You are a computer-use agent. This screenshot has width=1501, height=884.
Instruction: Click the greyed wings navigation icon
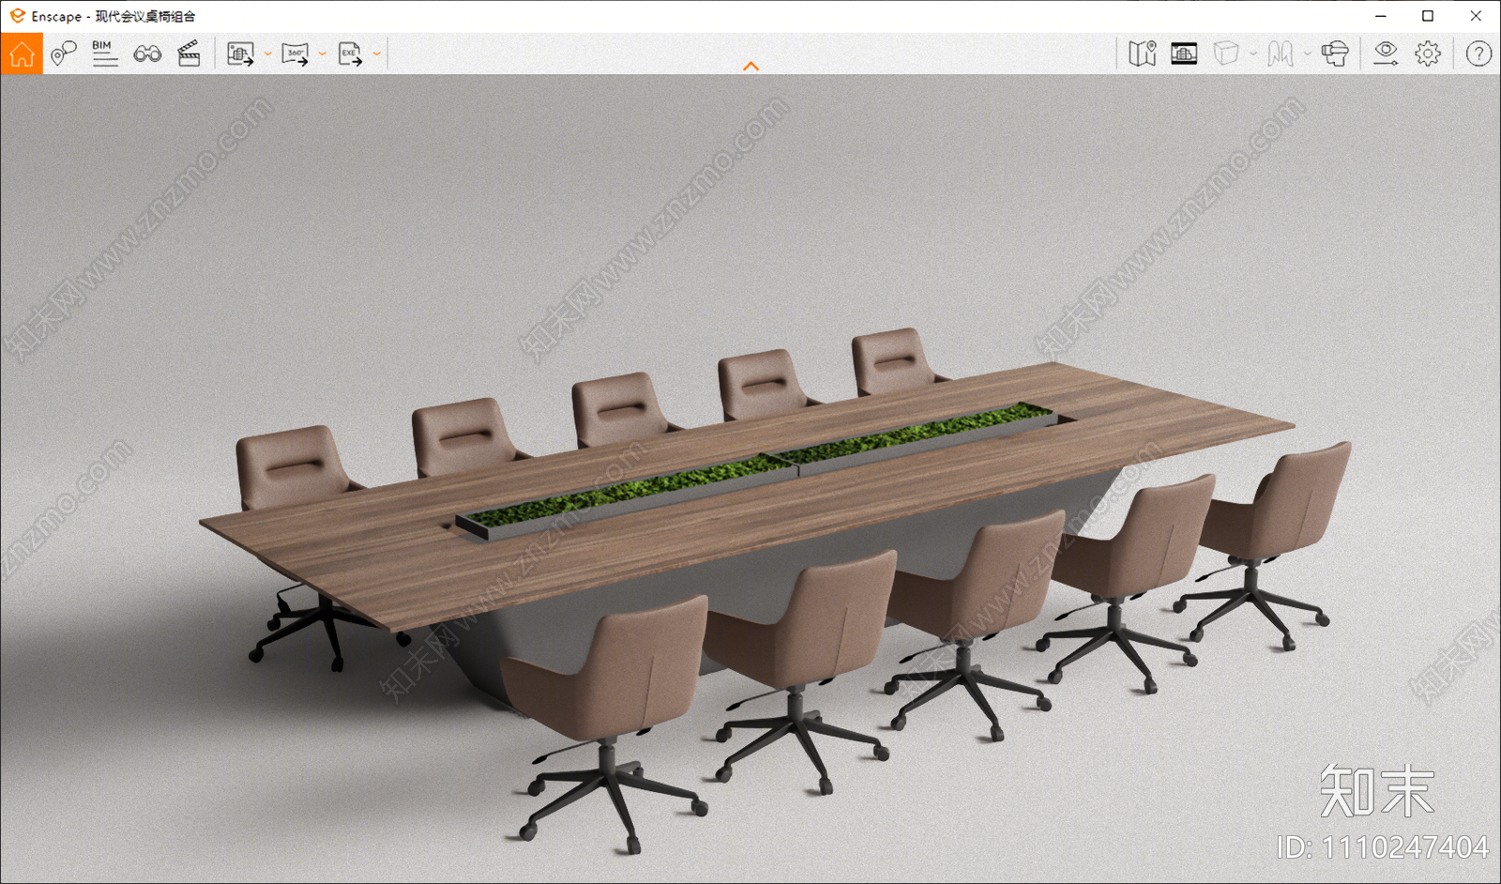click(1281, 53)
